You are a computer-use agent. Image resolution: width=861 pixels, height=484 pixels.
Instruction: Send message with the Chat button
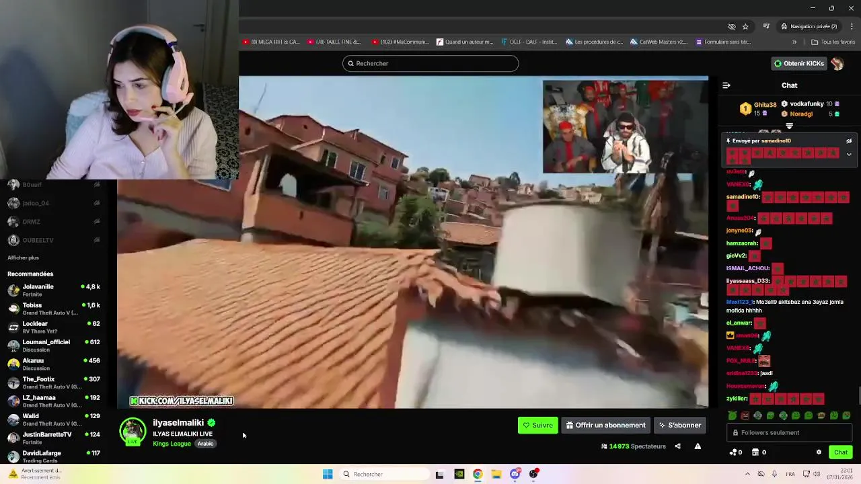[841, 452]
